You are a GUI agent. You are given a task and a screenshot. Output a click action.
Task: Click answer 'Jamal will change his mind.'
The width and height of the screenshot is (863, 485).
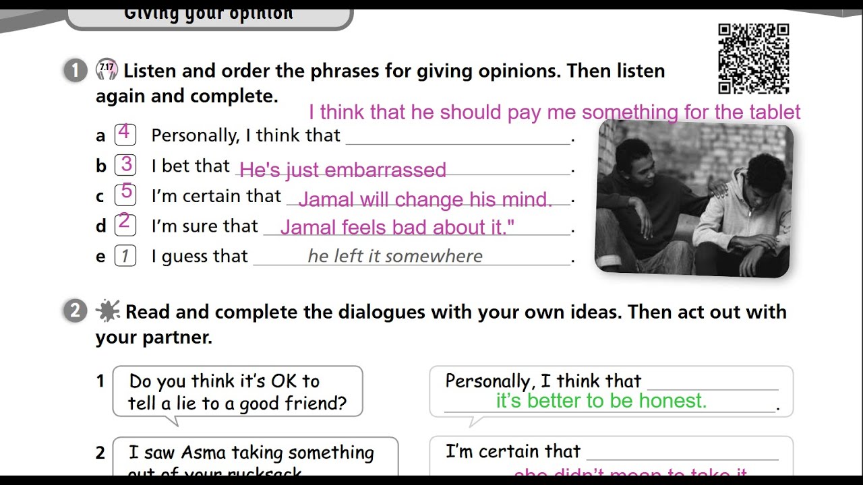click(425, 199)
